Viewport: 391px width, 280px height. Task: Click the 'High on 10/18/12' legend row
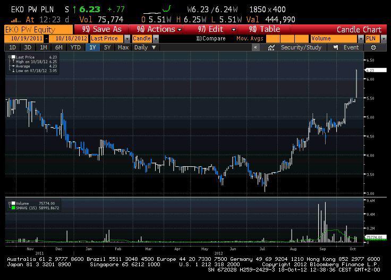click(x=35, y=62)
